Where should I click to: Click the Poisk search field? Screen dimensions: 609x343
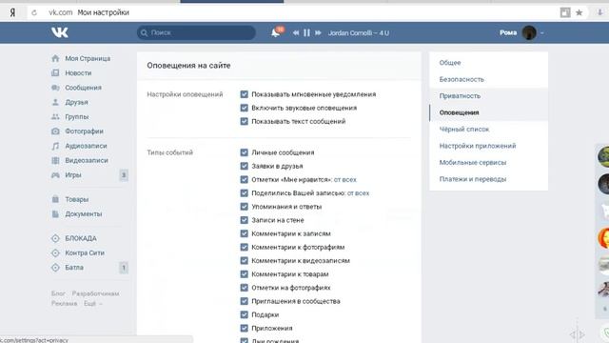196,32
